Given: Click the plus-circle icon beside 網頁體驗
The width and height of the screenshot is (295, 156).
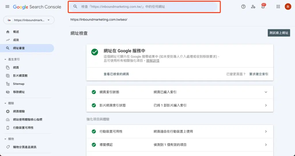Looking at the screenshot, I should 8,111.
